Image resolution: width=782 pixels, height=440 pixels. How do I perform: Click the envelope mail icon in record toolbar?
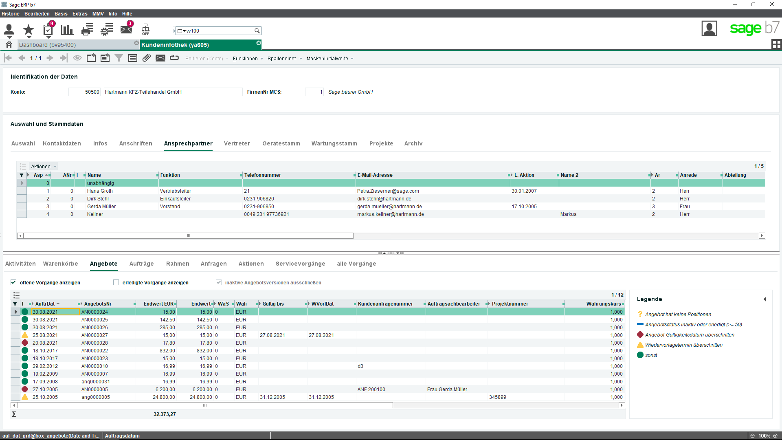click(x=160, y=58)
